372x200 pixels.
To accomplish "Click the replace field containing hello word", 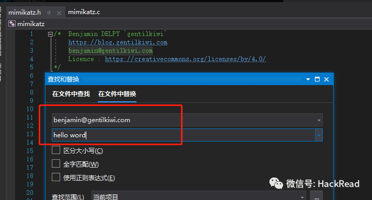I will click(x=184, y=135).
